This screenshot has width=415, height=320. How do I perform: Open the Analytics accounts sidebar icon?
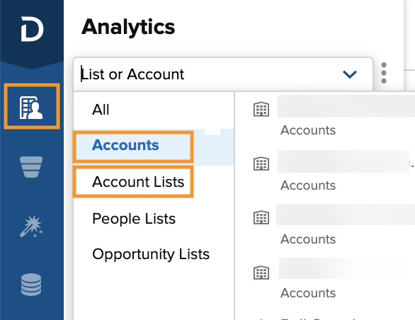[x=31, y=107]
